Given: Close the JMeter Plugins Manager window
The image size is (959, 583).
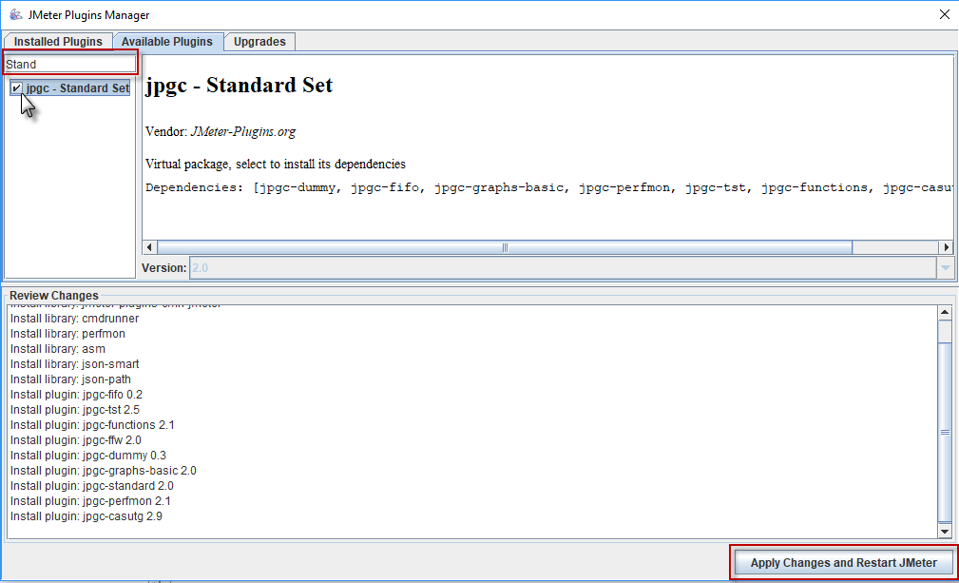Looking at the screenshot, I should click(x=943, y=14).
